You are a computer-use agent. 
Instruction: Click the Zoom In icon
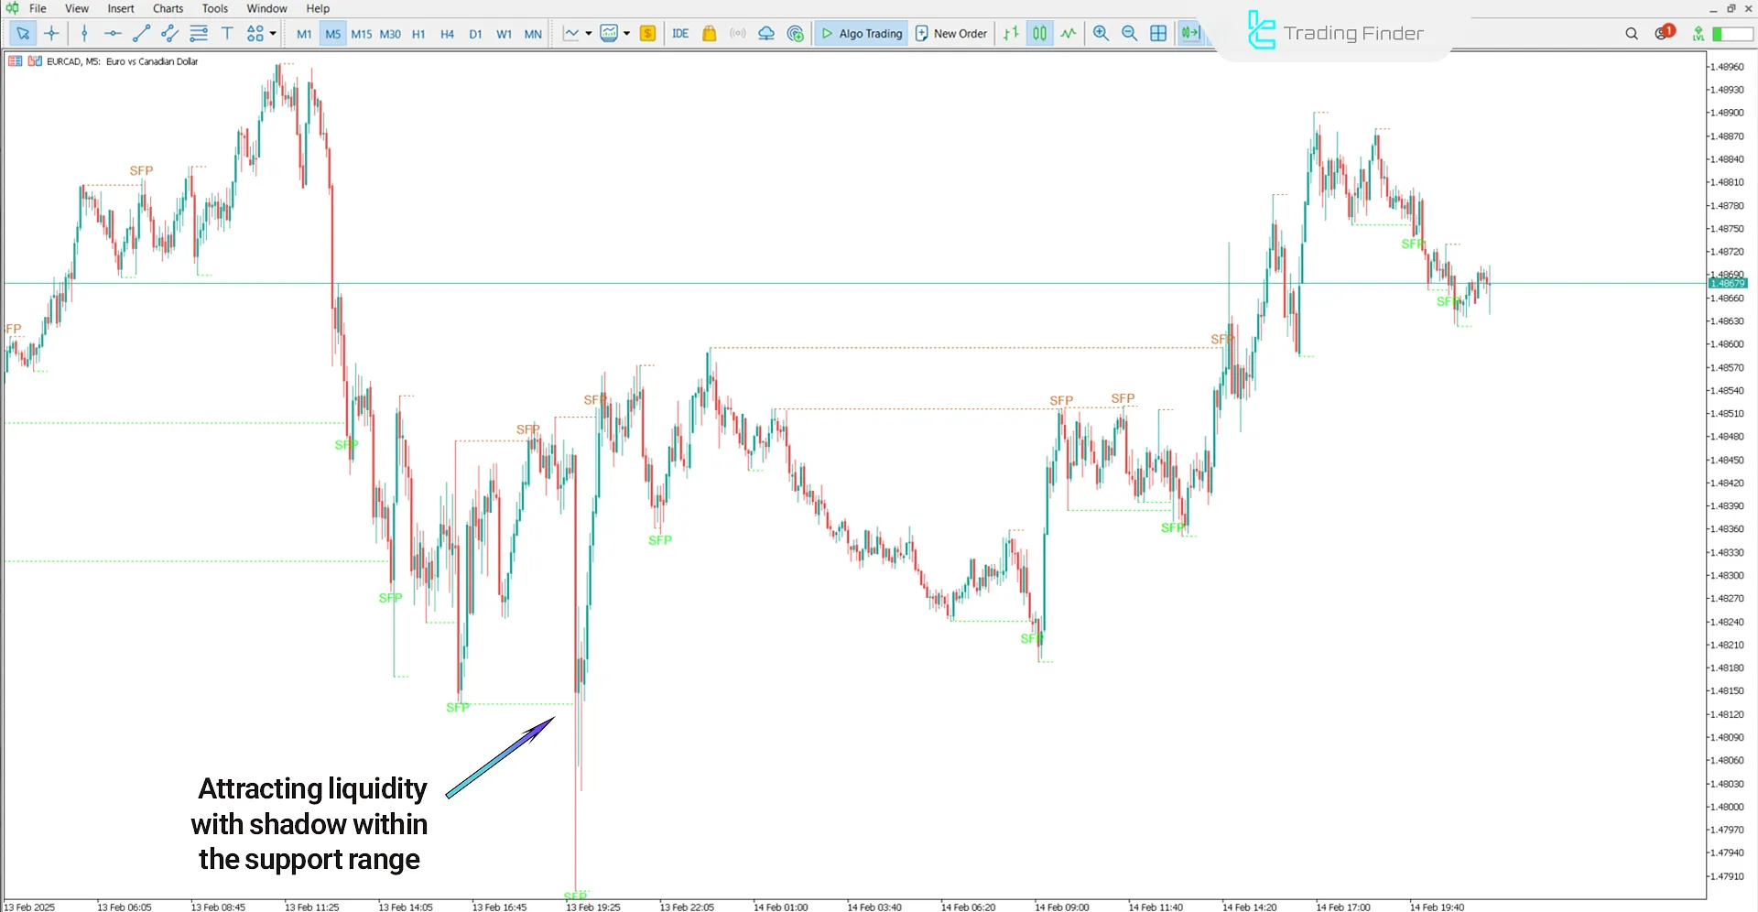click(1101, 33)
